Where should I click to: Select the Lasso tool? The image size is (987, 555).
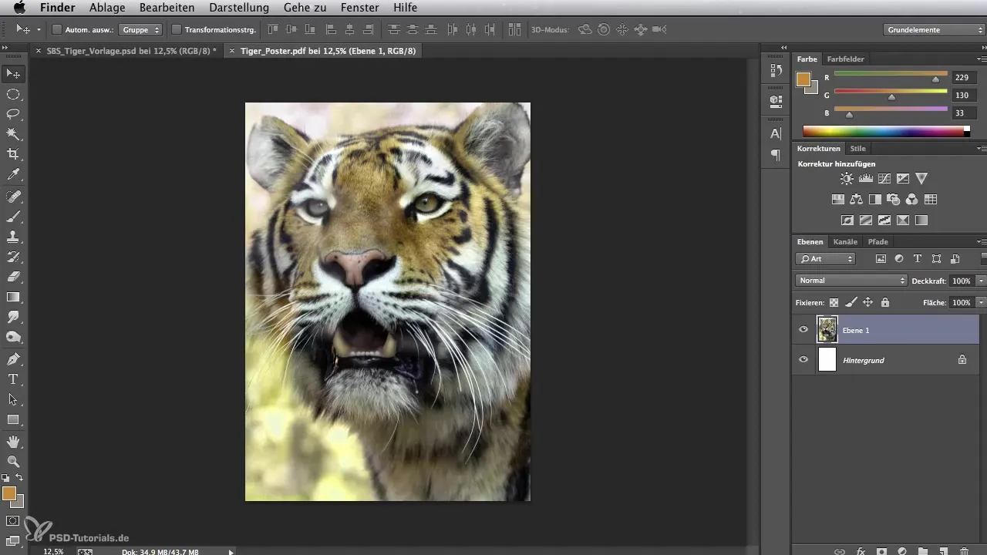pos(13,114)
